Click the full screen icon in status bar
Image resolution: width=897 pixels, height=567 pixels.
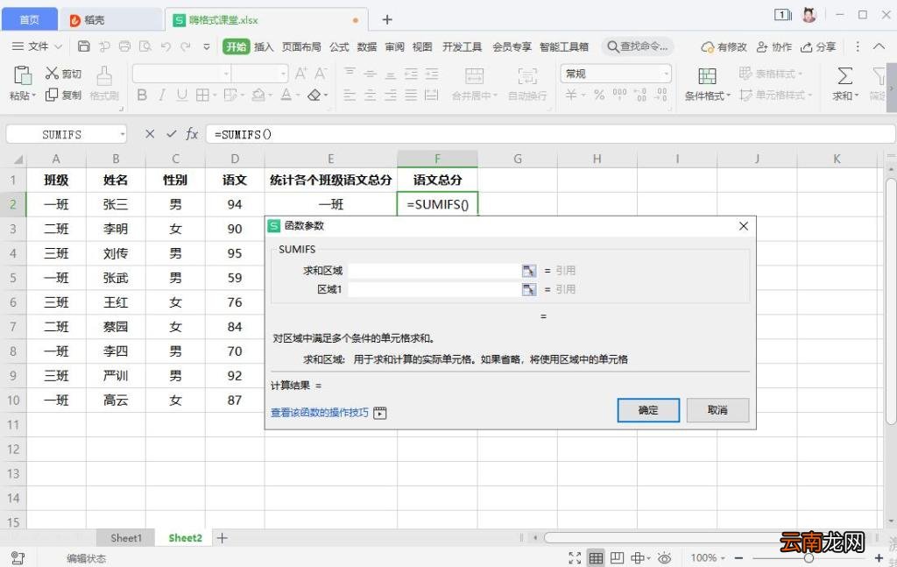[575, 558]
